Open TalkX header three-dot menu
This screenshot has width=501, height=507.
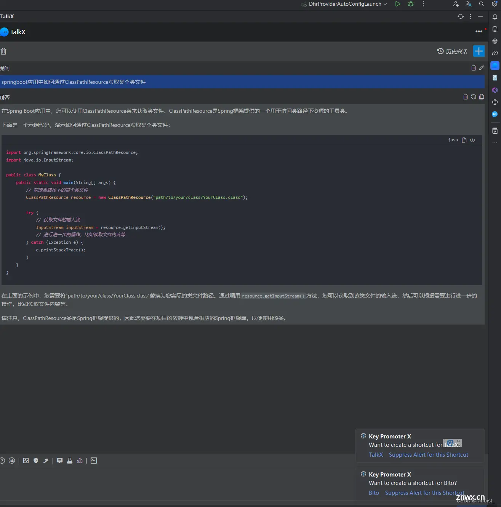(479, 32)
